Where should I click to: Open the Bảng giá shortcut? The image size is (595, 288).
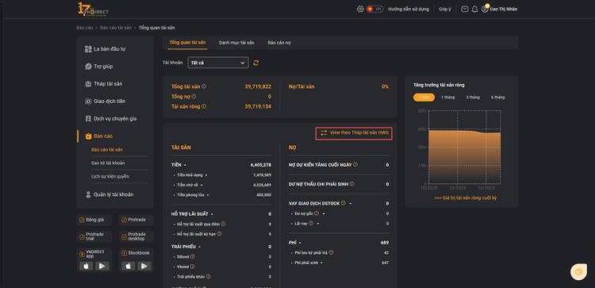(94, 220)
